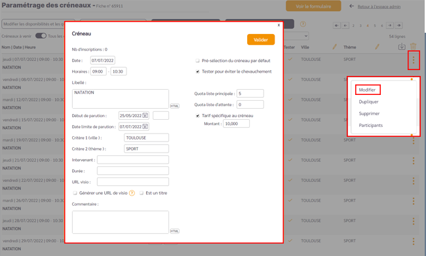Screen dimensions: 426x256
Task: Click Critère 2 thème field SPORT
Action: [146, 149]
